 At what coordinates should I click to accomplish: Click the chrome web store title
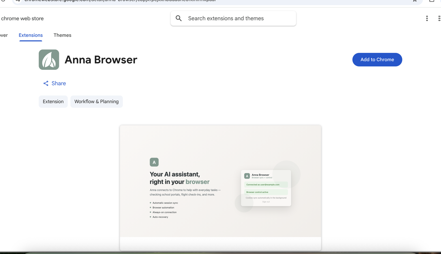22,19
